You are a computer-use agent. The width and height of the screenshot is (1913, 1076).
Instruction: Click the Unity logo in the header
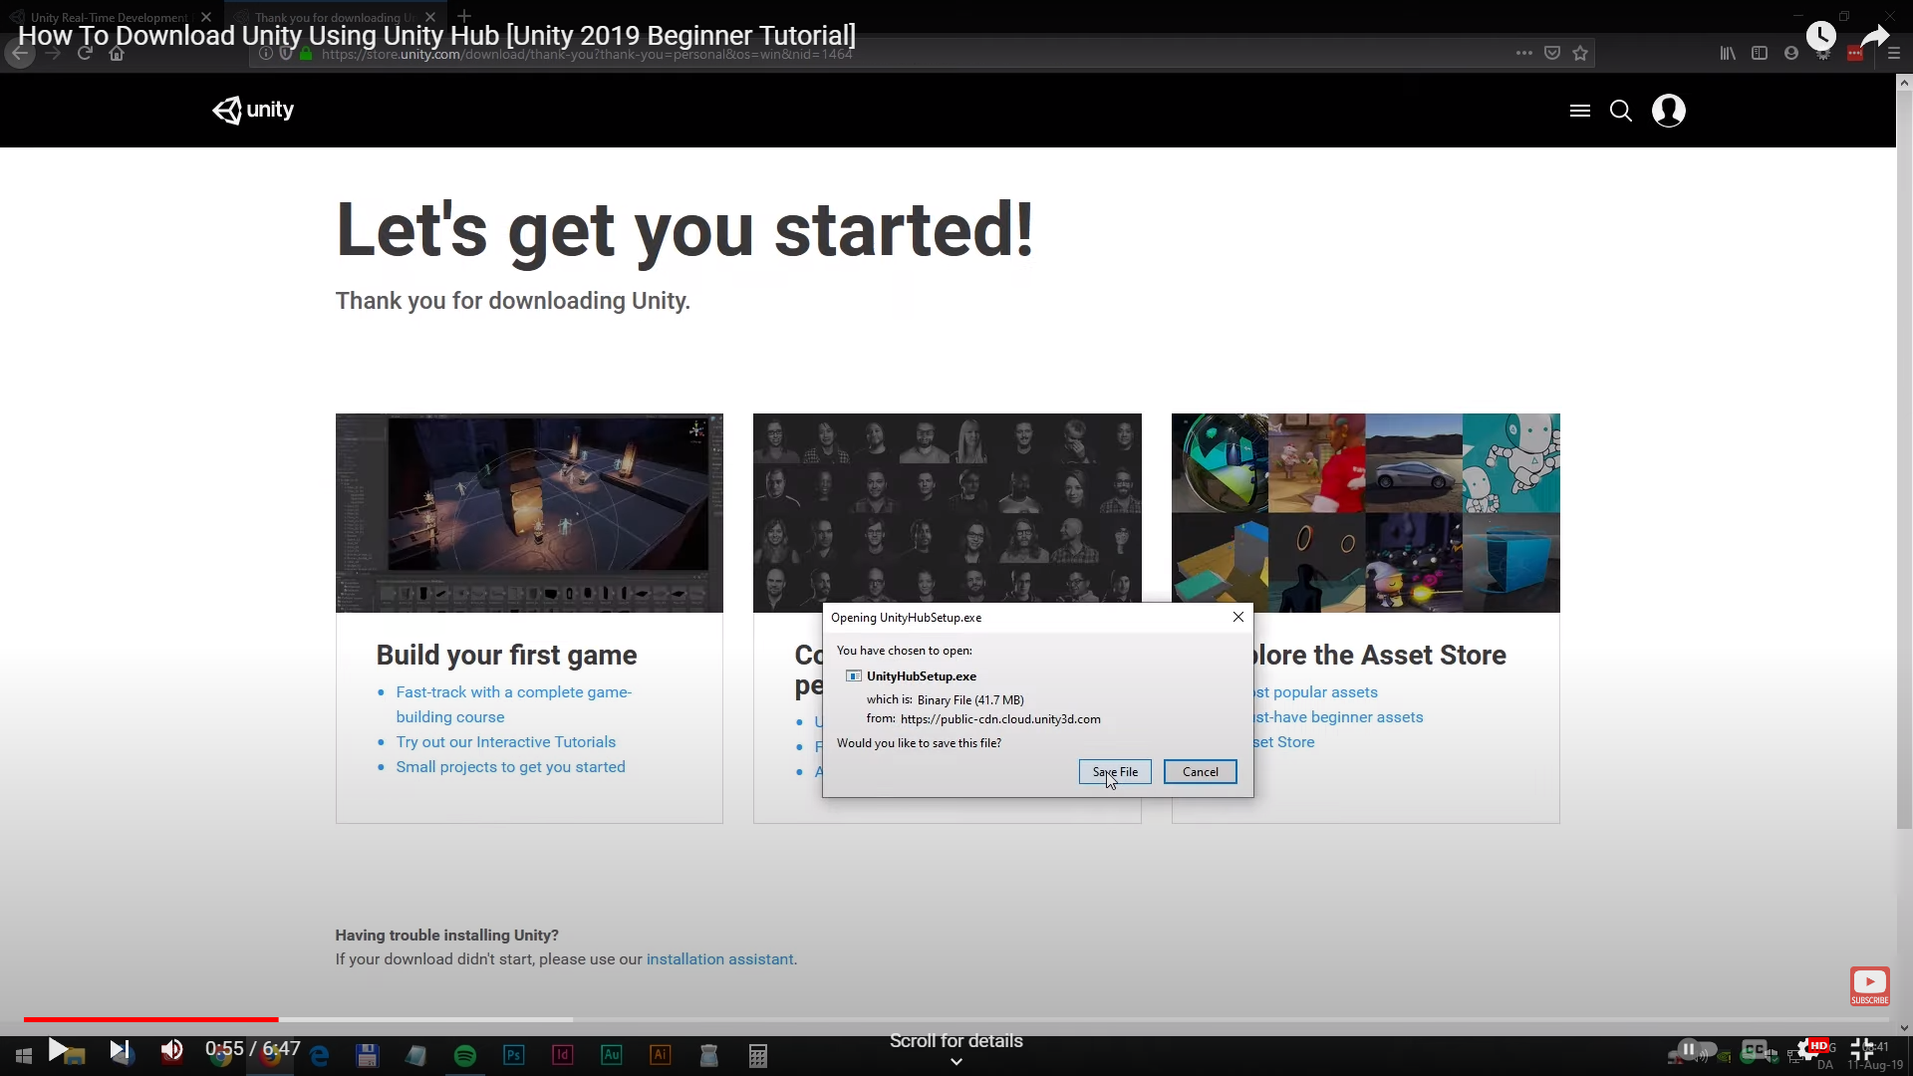point(253,110)
